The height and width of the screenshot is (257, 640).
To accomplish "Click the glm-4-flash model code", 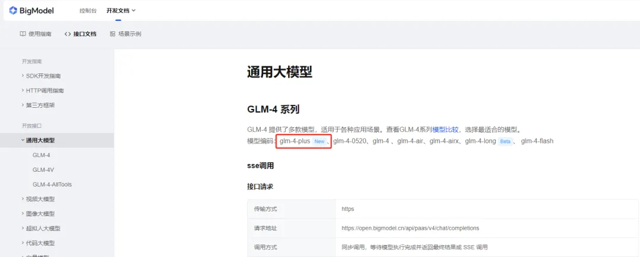I will tap(537, 141).
